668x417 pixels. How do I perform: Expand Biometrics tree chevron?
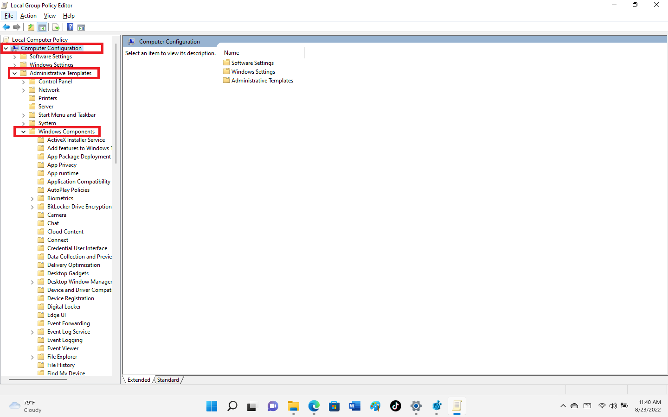[x=32, y=199]
